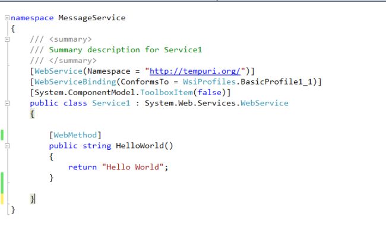The image size is (386, 232).
Task: Click WsiProfiles in the ConformsTo argument
Action: pyautogui.click(x=209, y=82)
